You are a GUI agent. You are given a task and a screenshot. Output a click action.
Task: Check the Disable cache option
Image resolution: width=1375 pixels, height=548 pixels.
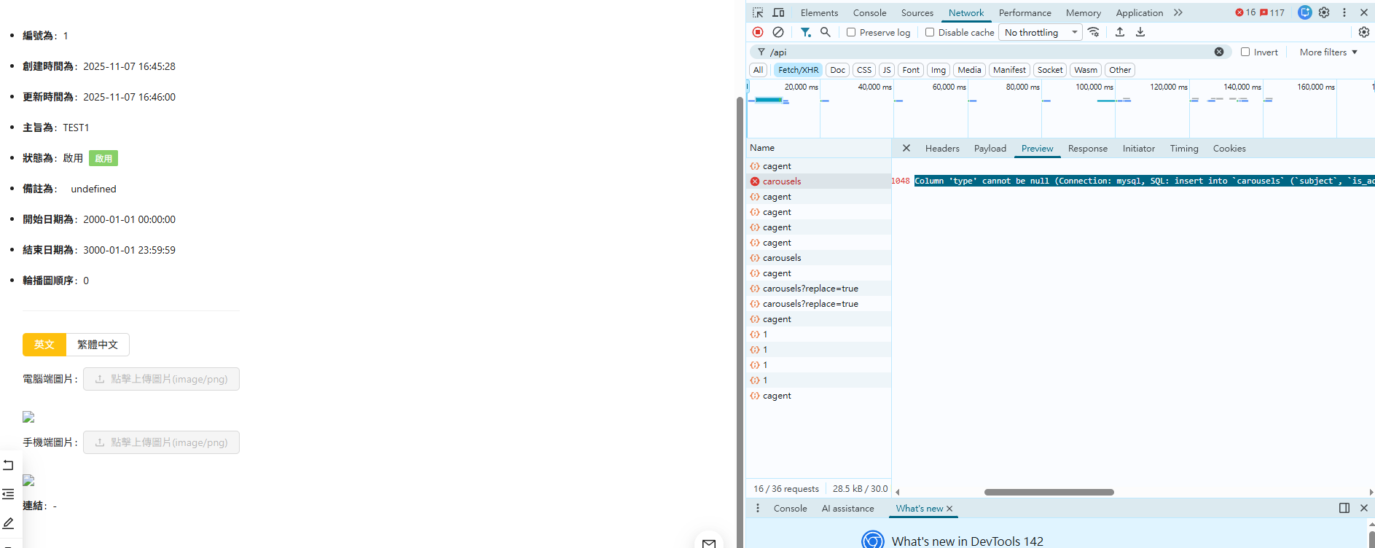pyautogui.click(x=930, y=32)
